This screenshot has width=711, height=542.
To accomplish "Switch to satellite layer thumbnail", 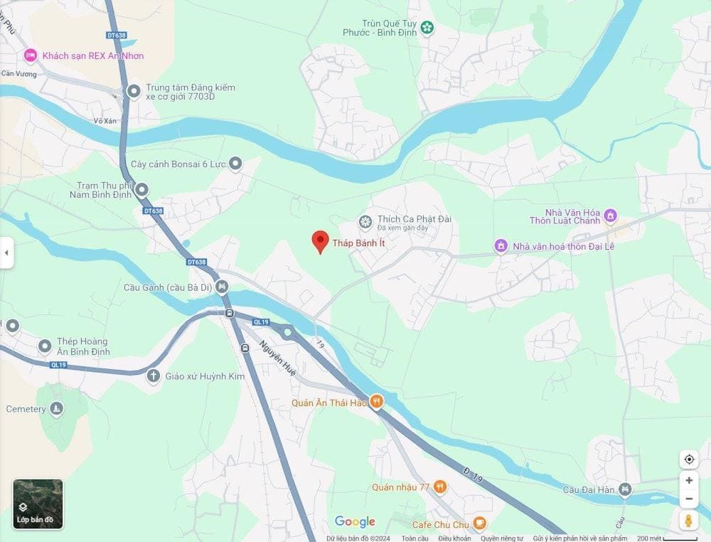I will click(38, 504).
